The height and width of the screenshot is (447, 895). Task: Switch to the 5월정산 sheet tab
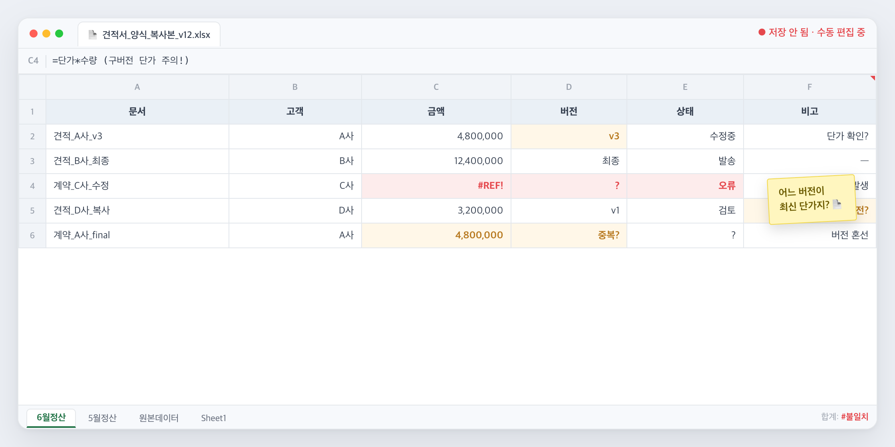pos(102,418)
